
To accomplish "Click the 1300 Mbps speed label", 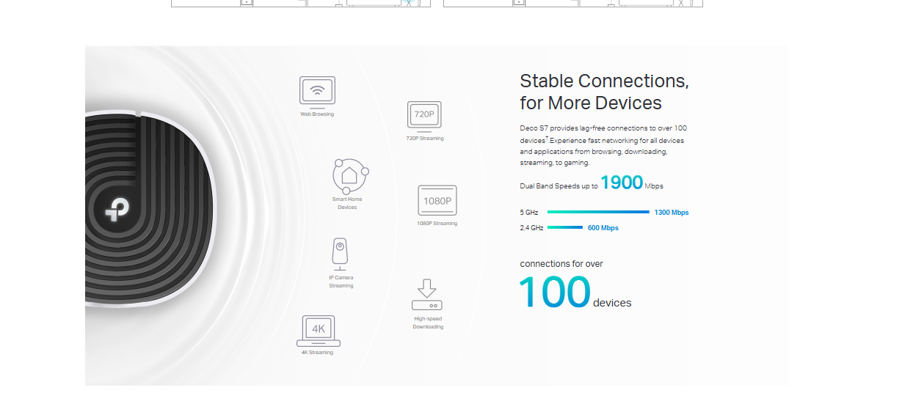I will [x=672, y=213].
